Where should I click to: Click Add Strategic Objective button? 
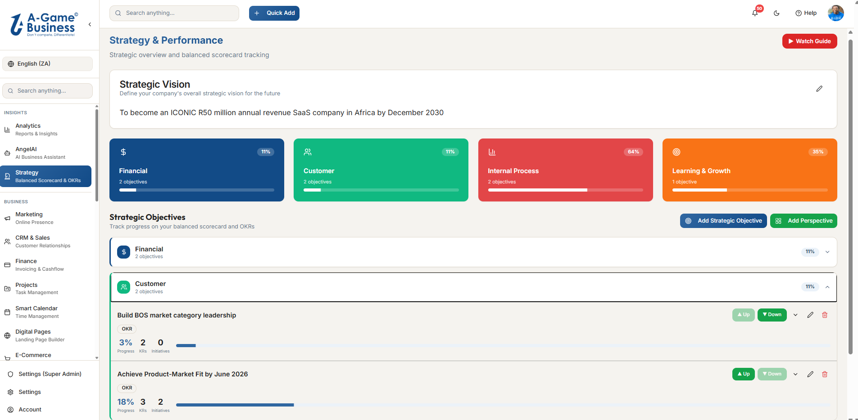(x=723, y=221)
